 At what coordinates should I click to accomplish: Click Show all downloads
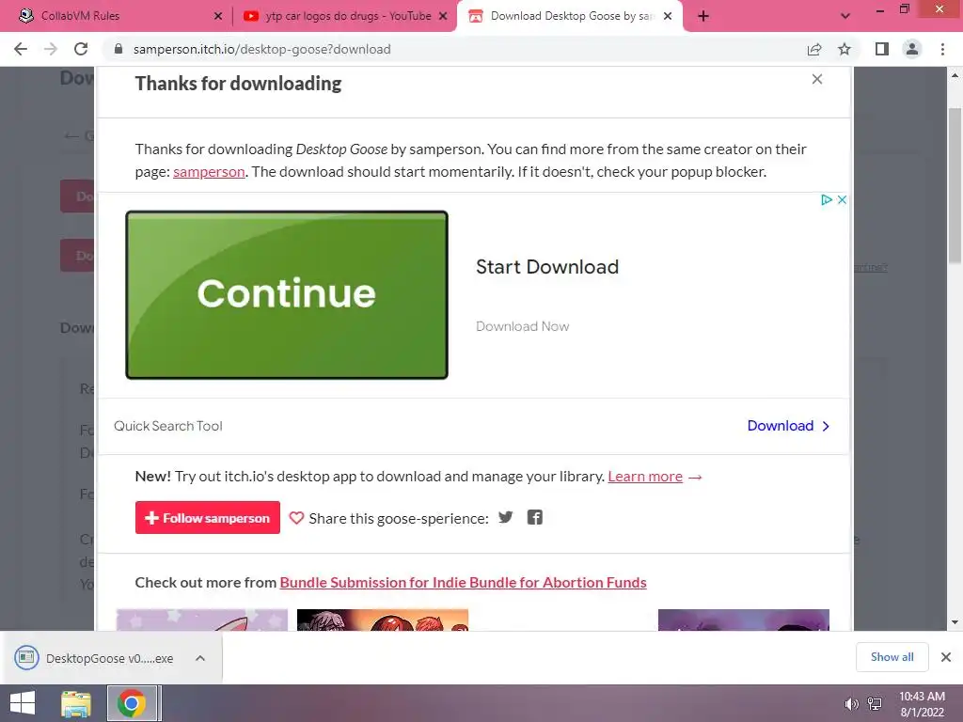(892, 657)
